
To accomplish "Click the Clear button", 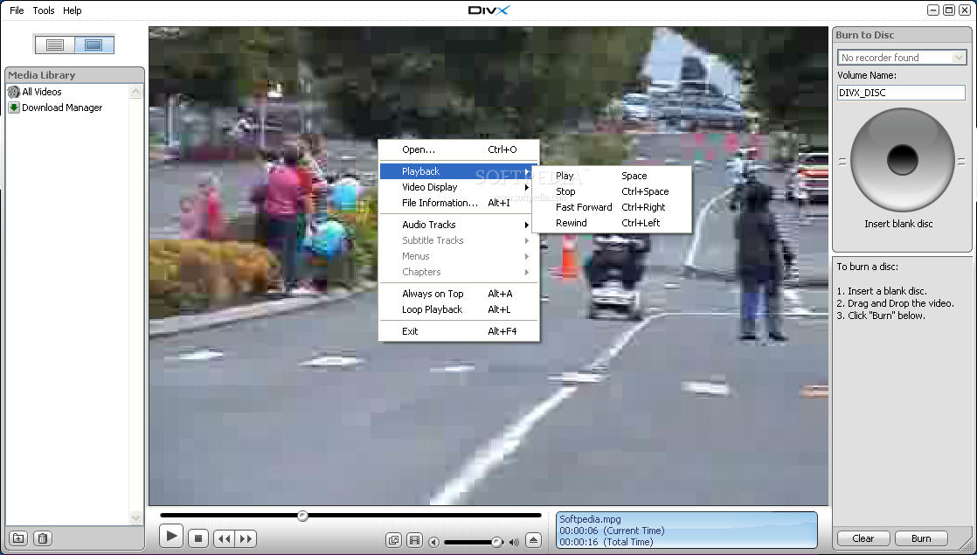I will (863, 538).
